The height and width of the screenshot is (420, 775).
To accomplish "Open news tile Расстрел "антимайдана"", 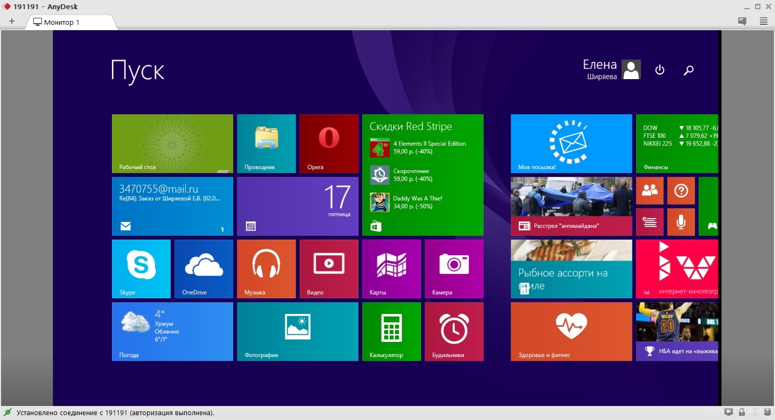I will pos(571,206).
